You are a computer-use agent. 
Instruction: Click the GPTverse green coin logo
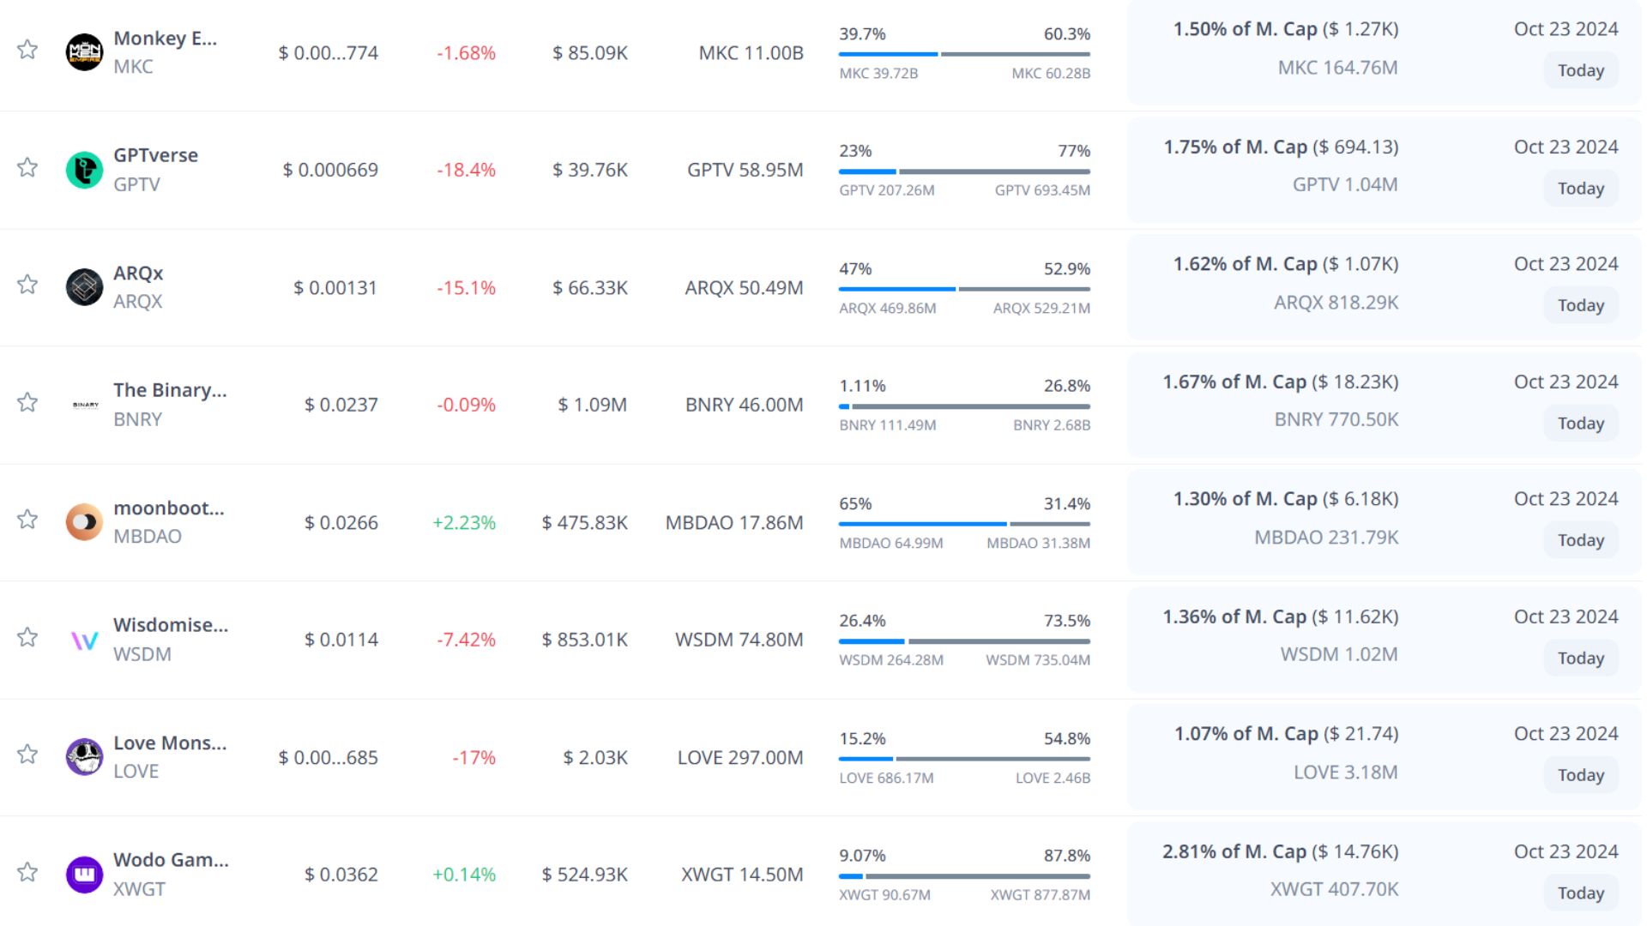(84, 170)
